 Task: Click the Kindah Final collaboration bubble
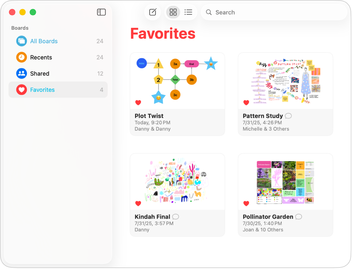[x=175, y=216]
